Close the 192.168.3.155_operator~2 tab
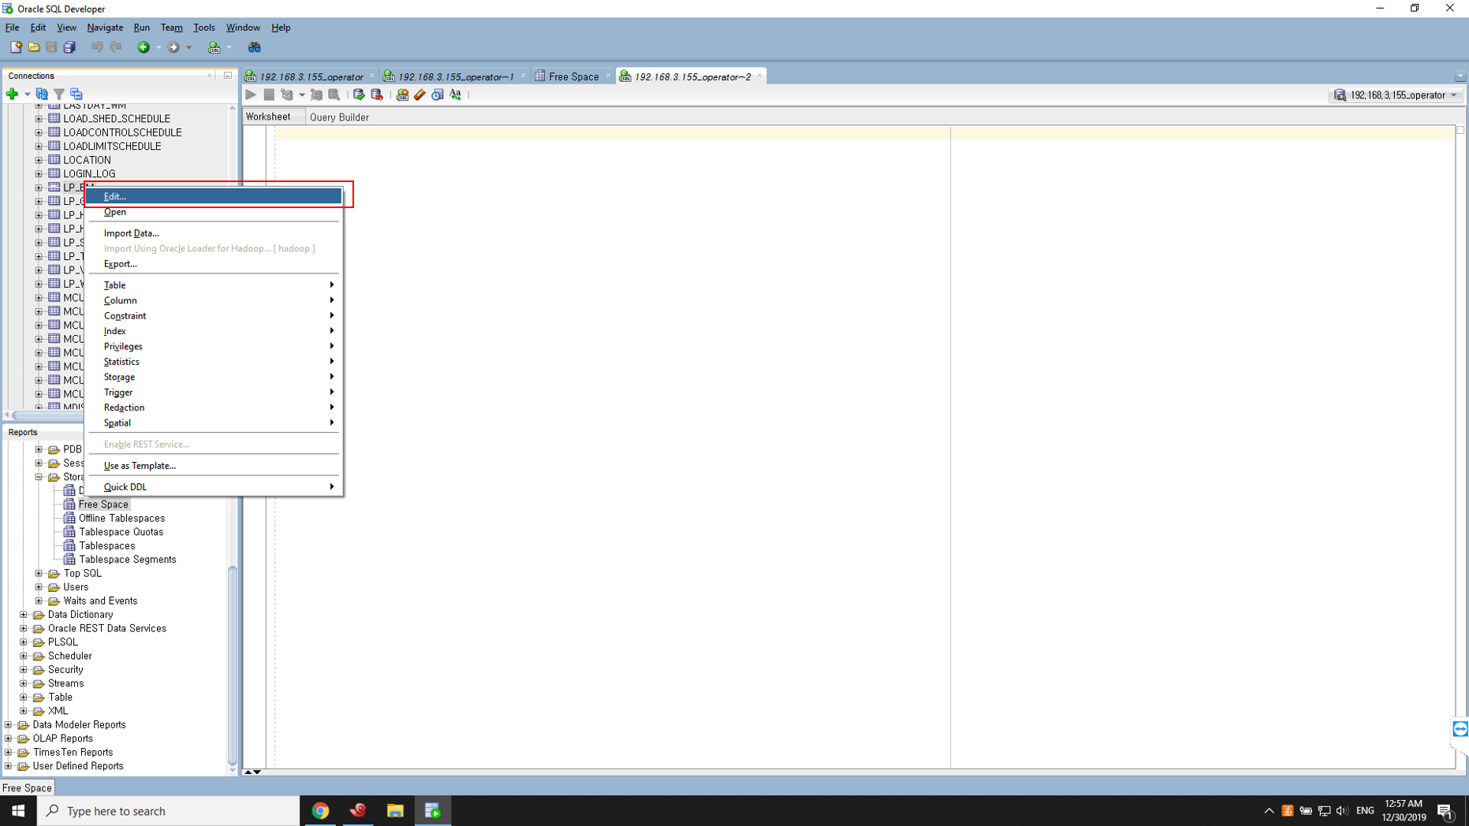 point(759,76)
